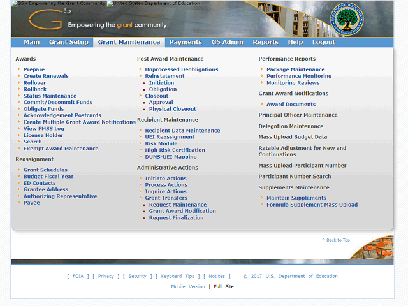Open Formula Supplement Mass Upload
This screenshot has width=408, height=306.
coord(312,205)
